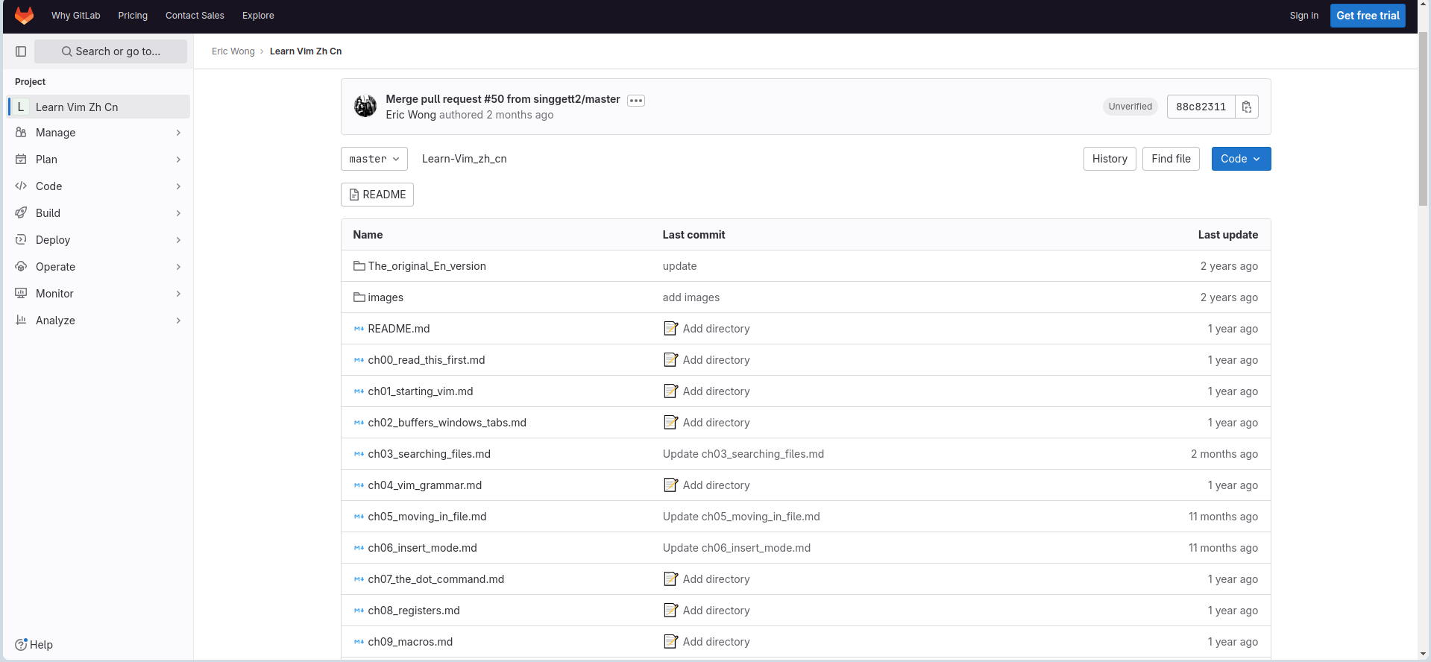Click folder icon of images directory

(x=359, y=297)
